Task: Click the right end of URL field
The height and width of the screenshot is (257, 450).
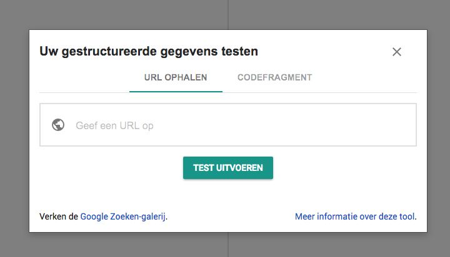Action: (x=400, y=125)
